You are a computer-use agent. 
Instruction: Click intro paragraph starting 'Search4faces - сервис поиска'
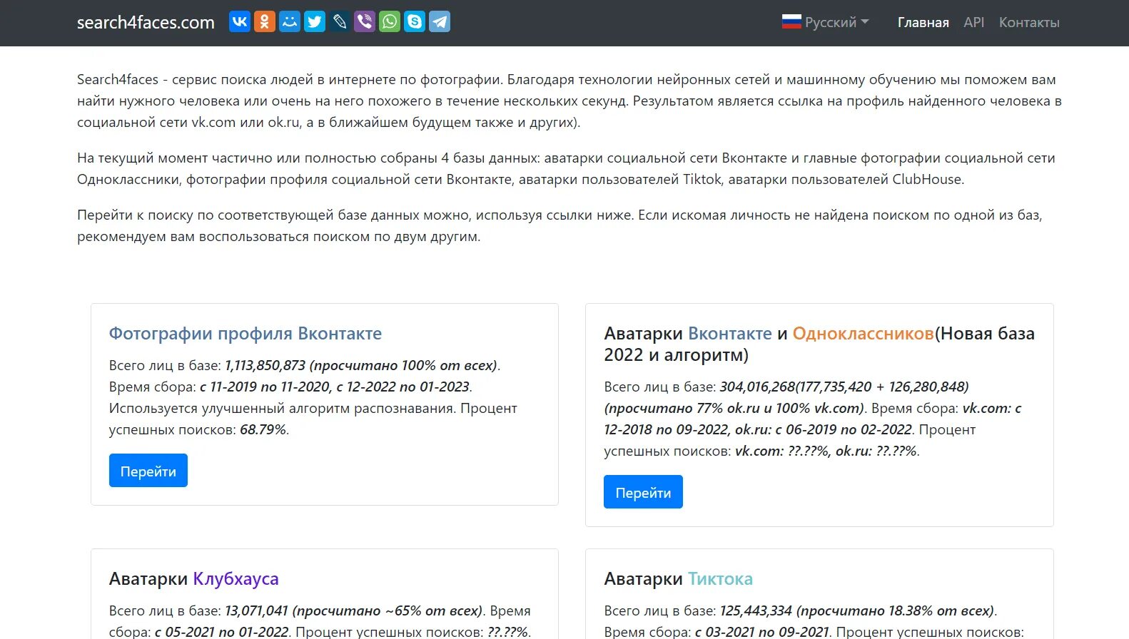click(569, 101)
